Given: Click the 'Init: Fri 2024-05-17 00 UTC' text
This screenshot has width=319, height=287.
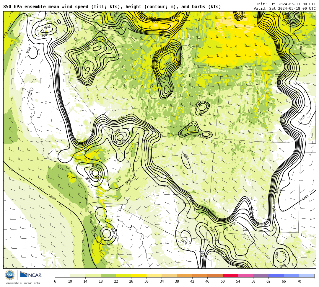Looking at the screenshot, I should click(x=286, y=4).
